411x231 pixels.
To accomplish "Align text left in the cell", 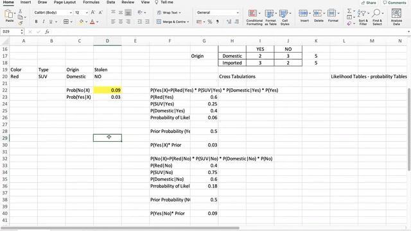I will click(113, 22).
